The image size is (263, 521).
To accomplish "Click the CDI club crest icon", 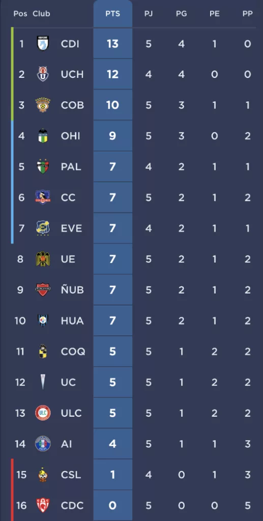I will (43, 44).
